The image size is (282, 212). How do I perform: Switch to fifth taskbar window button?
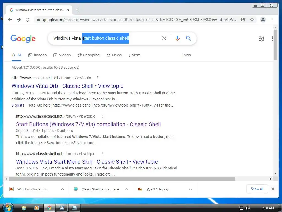[74, 208]
